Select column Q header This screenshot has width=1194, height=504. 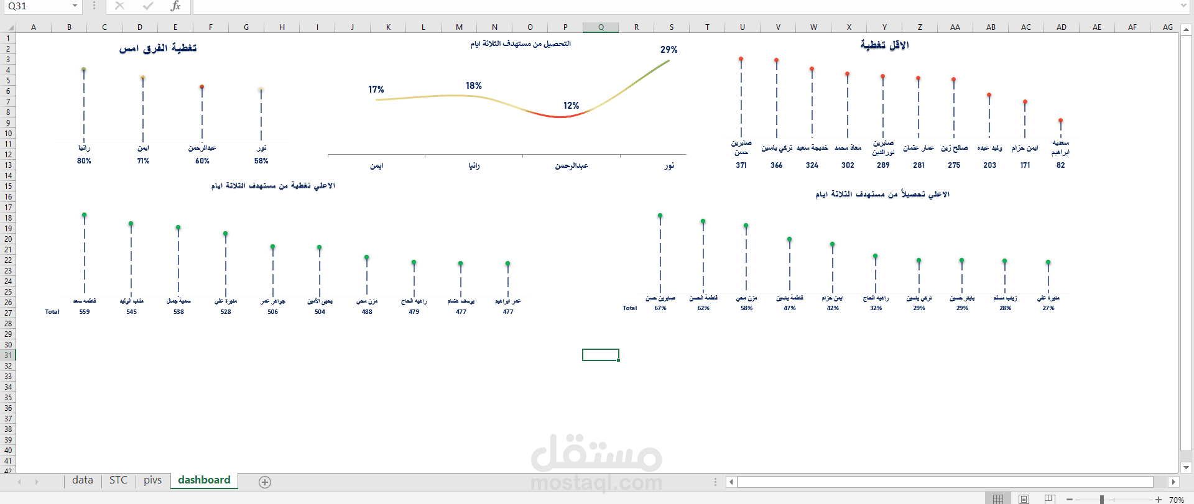click(601, 27)
